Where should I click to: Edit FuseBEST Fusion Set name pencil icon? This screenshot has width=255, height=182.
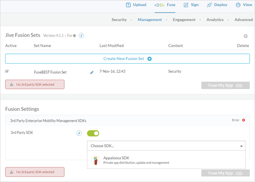pos(92,72)
